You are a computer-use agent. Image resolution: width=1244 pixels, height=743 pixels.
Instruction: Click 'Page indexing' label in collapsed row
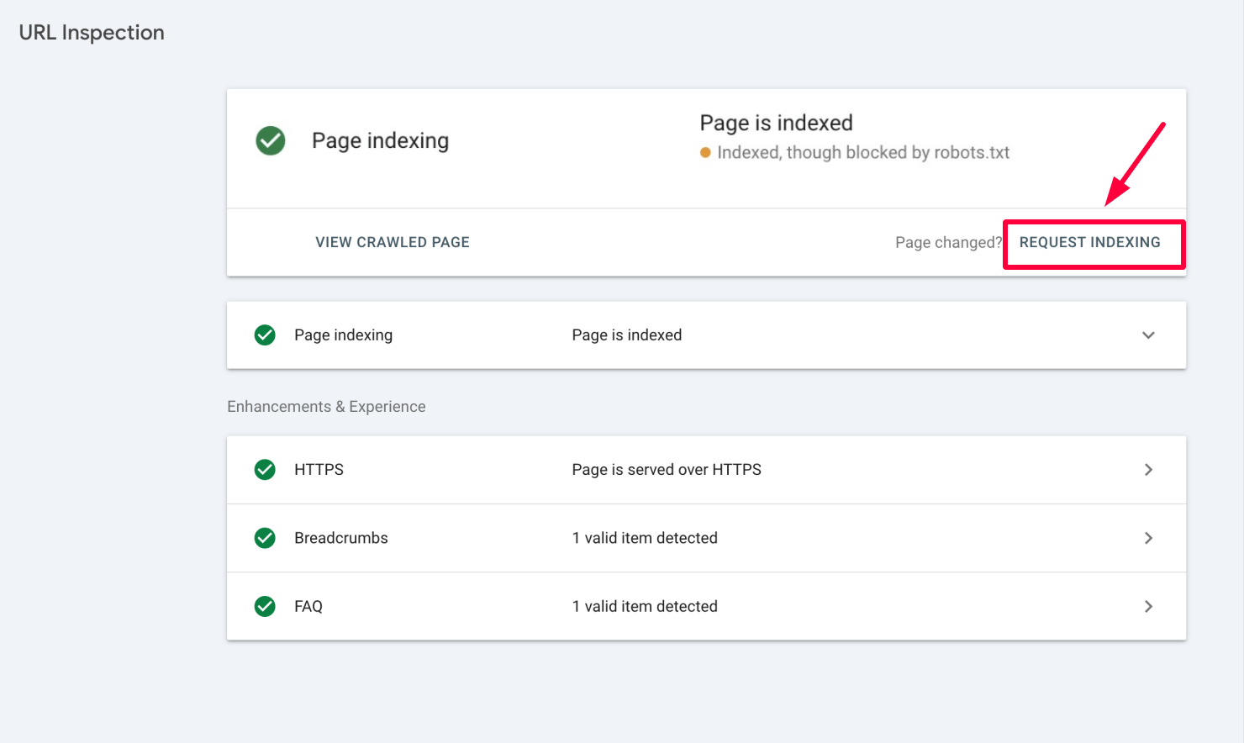(x=343, y=335)
